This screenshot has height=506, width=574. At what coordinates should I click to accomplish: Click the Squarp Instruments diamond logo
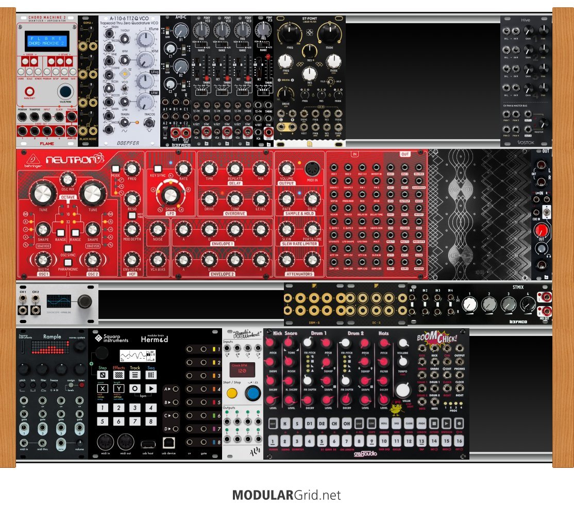click(x=98, y=338)
